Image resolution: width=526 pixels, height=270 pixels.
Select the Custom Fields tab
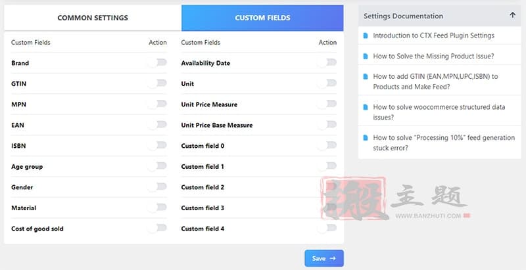click(x=262, y=18)
